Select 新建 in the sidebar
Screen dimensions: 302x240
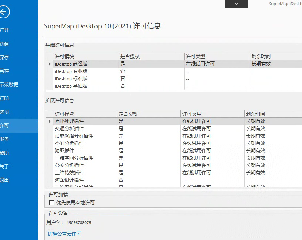(19, 44)
